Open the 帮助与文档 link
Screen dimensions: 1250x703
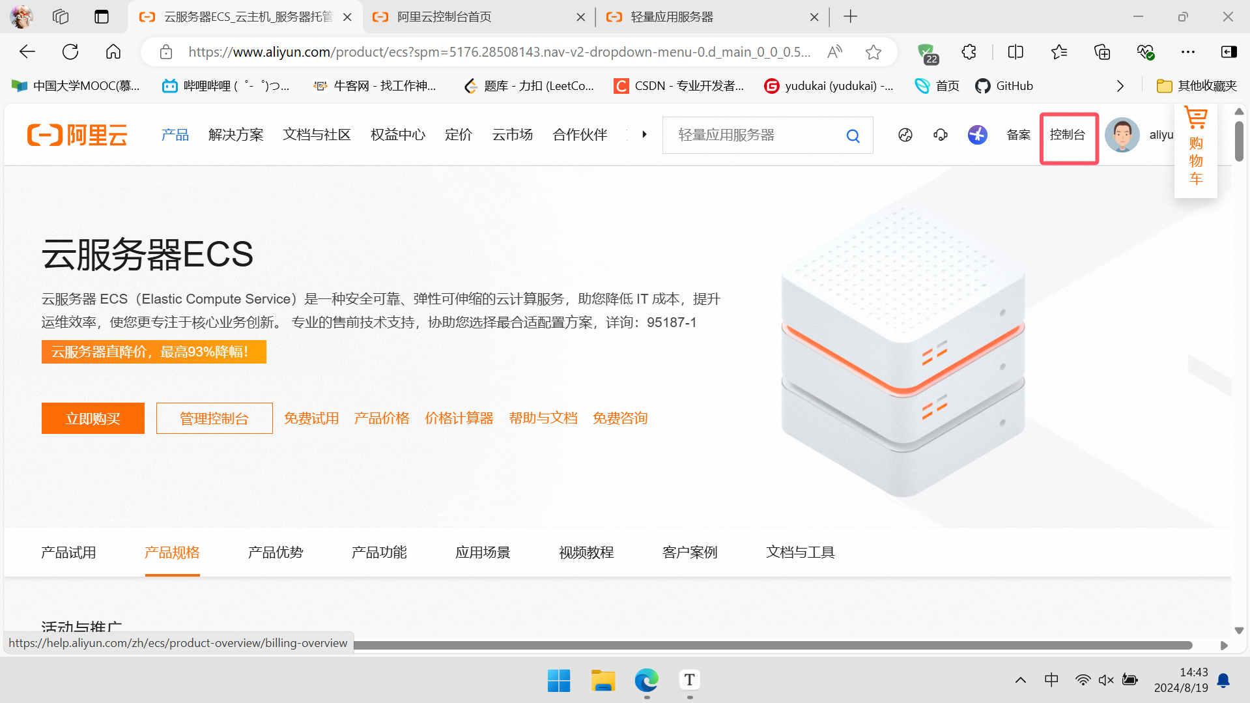point(543,418)
